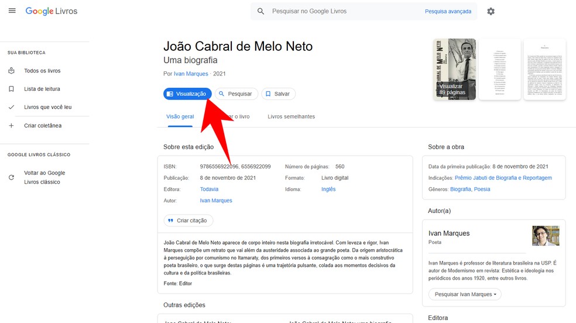576x323 pixels.
Task: Open the book cover thumbnail Visualizar 89 páginas
Action: pos(454,70)
